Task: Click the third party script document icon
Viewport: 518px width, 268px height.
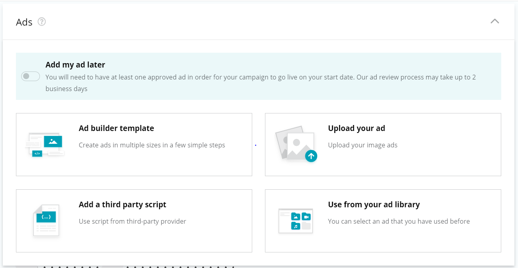Action: click(x=46, y=220)
